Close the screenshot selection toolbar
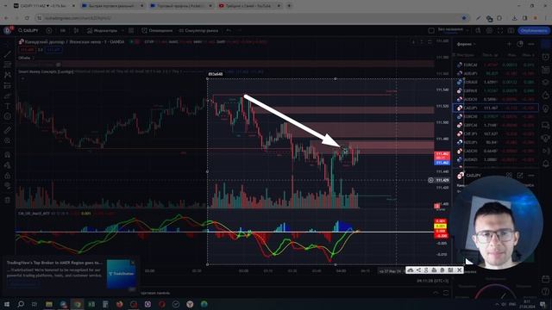 pos(460,270)
